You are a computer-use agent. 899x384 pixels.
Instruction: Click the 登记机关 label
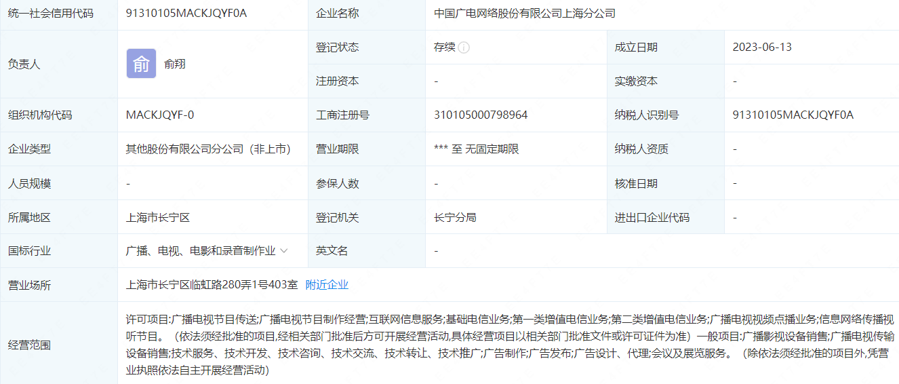pos(338,218)
